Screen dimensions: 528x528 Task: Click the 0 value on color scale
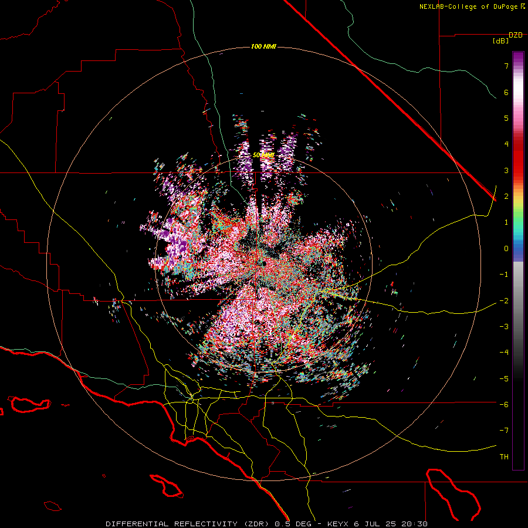point(506,249)
